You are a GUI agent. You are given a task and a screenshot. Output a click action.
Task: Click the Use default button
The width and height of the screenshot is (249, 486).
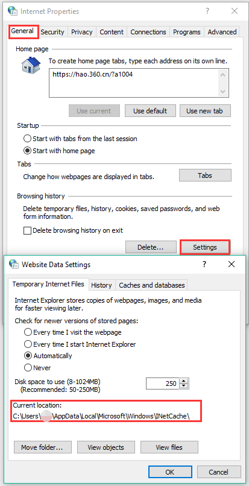click(x=150, y=111)
